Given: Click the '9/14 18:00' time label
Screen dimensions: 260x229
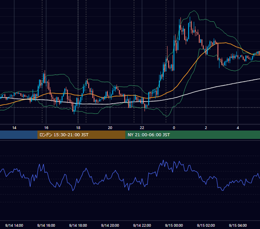Looking at the screenshot, I should [78, 225].
